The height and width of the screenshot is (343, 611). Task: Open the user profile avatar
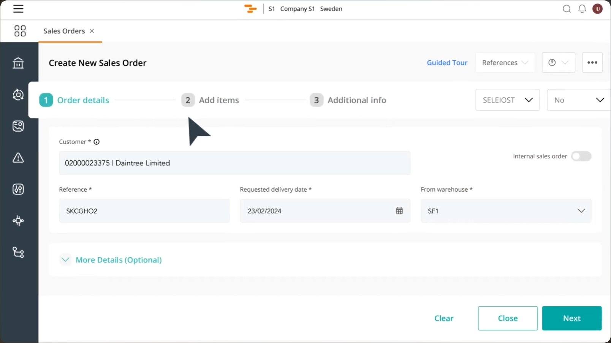(x=597, y=9)
